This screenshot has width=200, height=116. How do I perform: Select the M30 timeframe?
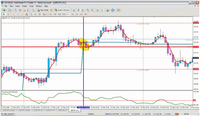(x=64, y=14)
